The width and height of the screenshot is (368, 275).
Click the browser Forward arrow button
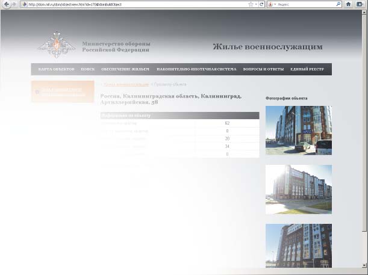point(14,4)
